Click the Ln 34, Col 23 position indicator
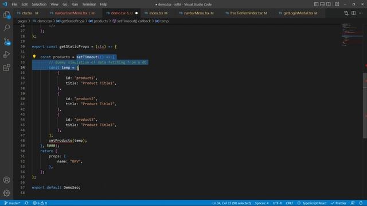Image resolution: width=367 pixels, height=206 pixels. coord(231,203)
